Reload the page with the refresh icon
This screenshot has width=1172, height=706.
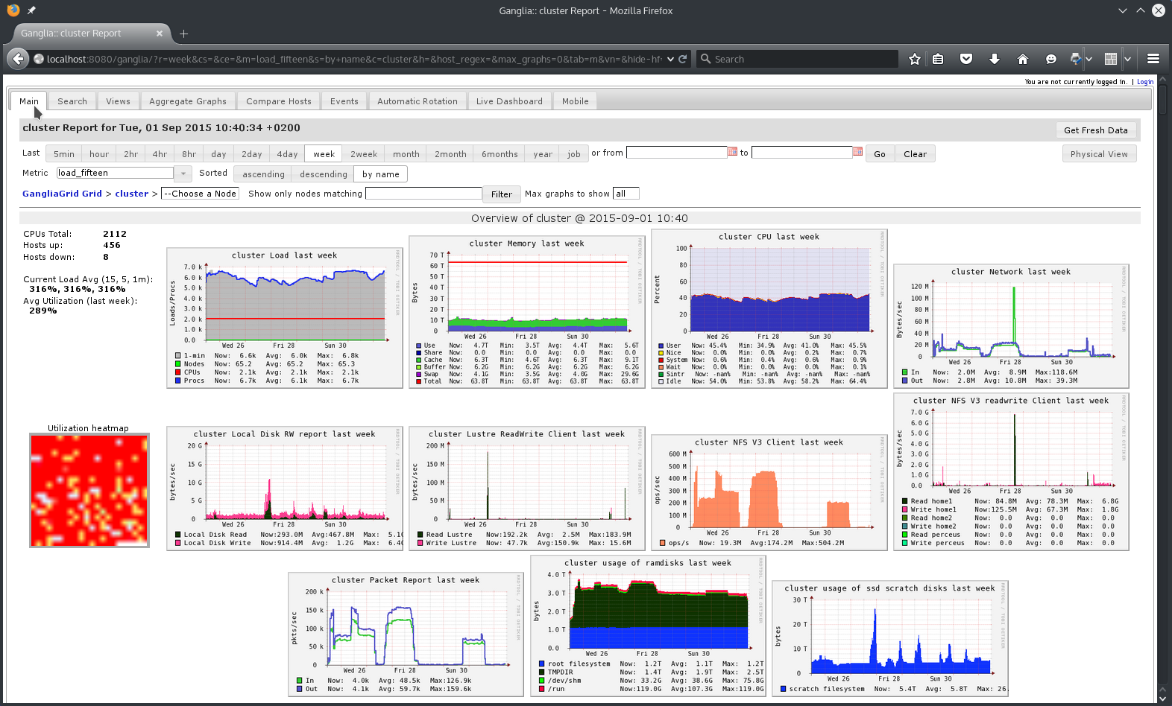click(x=682, y=59)
